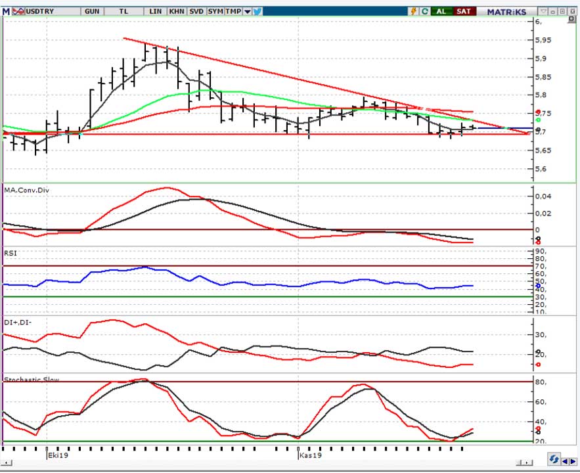This screenshot has width=580, height=473.
Task: Click the TMP template button
Action: (x=233, y=11)
